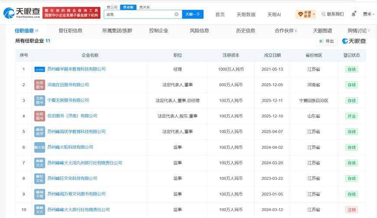Click date cell 2025-12-11
Image resolution: width=377 pixels, height=218 pixels.
click(x=272, y=101)
